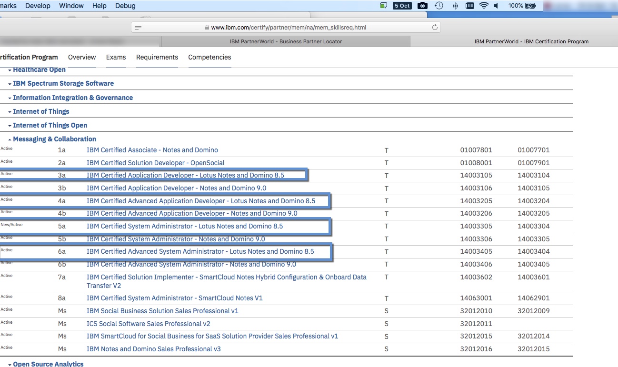The image size is (618, 367).
Task: Click the row label 7a
Action: (x=62, y=277)
